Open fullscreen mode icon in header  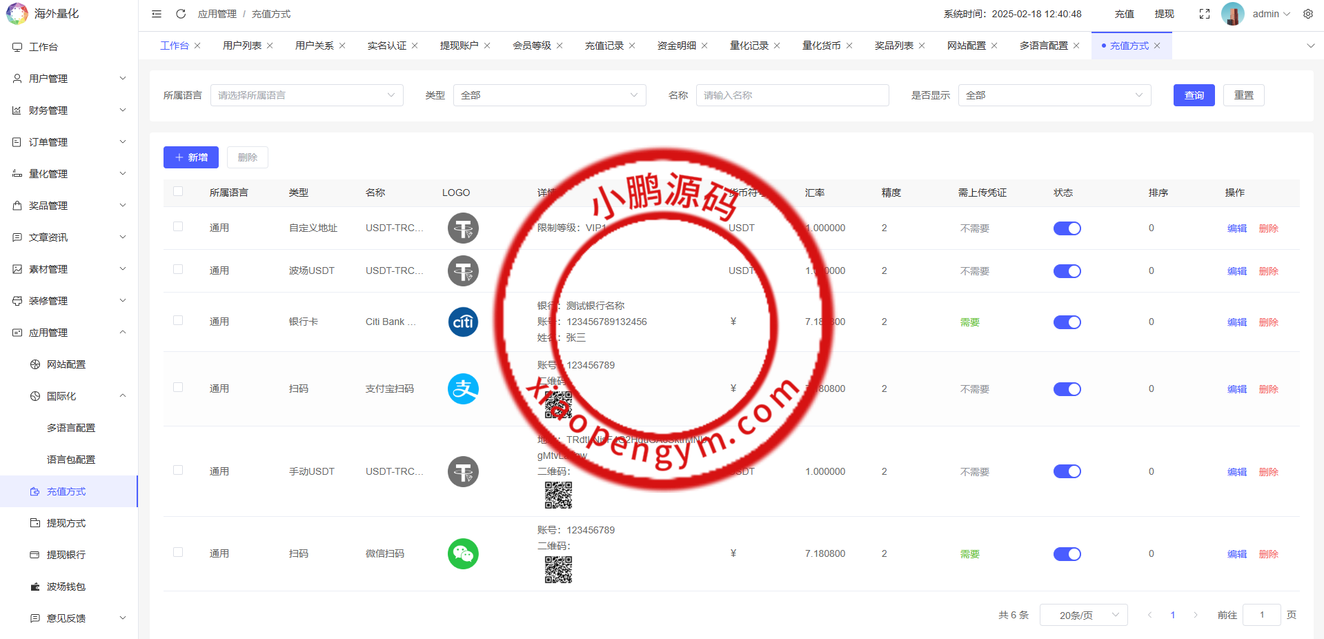[1204, 13]
